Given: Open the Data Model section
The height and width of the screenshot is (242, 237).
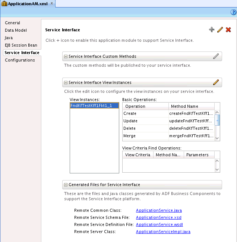Looking at the screenshot, I should [x=16, y=30].
